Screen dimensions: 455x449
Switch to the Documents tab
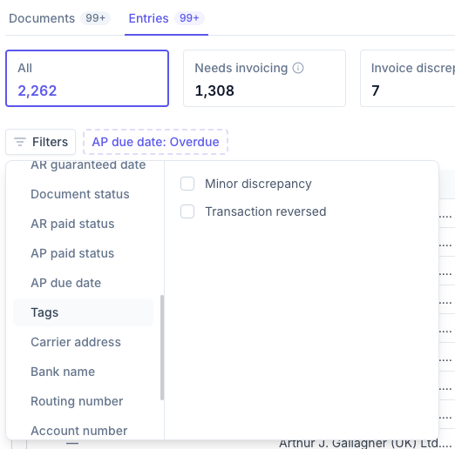pos(59,18)
